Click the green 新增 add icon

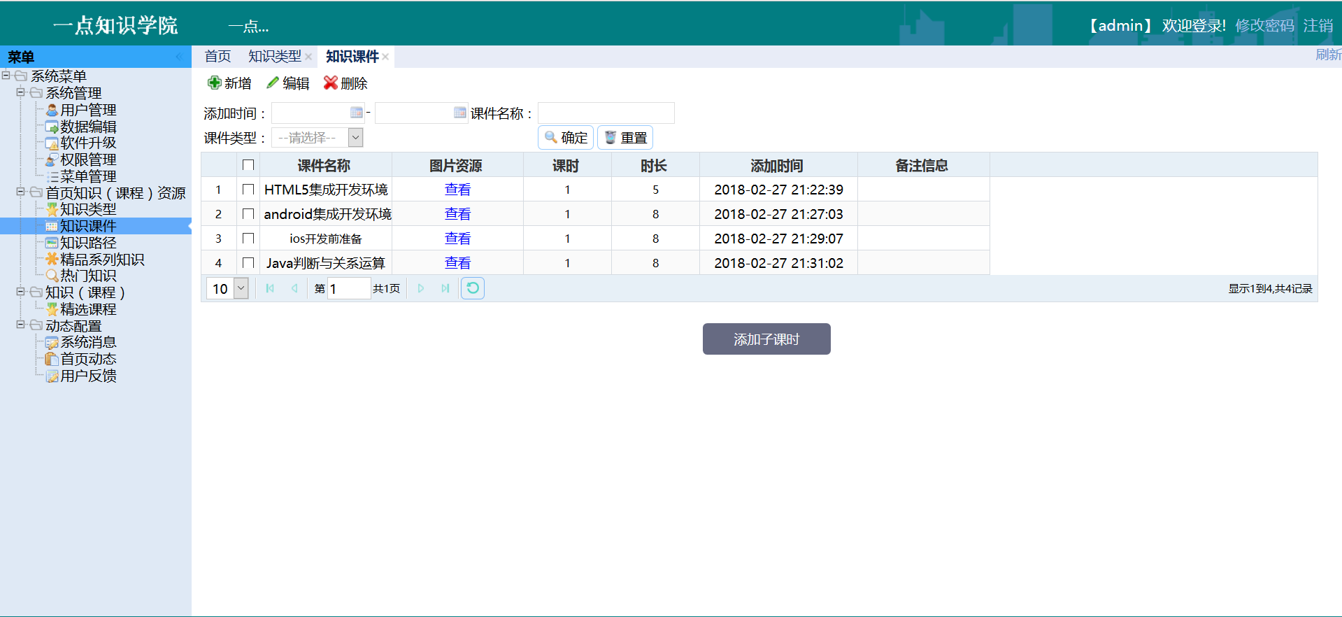coord(214,83)
